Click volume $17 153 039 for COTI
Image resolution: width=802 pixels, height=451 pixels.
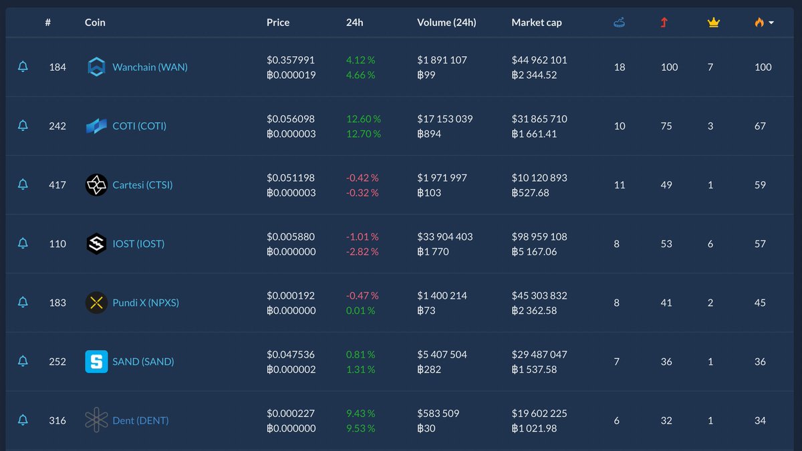445,118
